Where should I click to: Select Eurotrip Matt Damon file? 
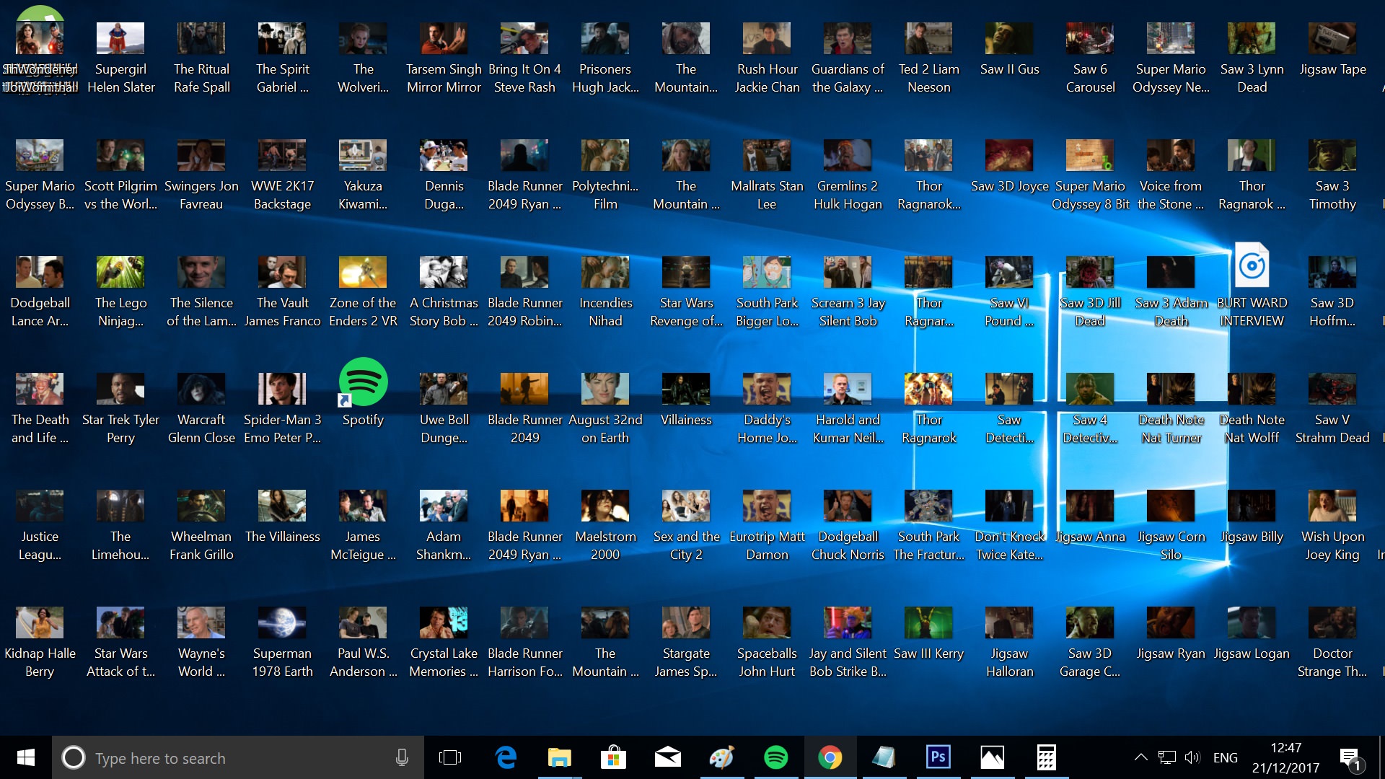(x=767, y=527)
